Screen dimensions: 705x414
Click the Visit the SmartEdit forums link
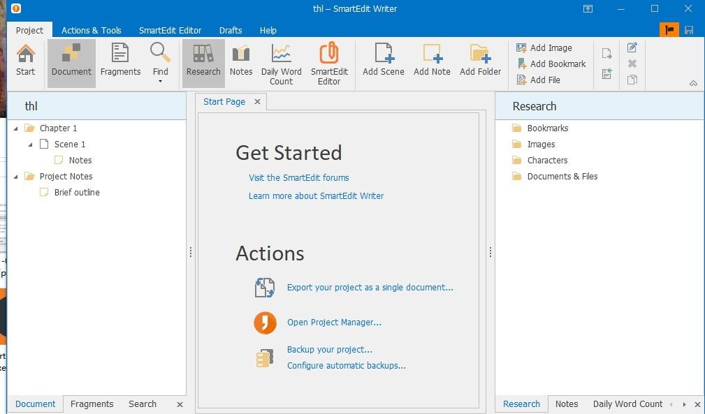point(299,178)
